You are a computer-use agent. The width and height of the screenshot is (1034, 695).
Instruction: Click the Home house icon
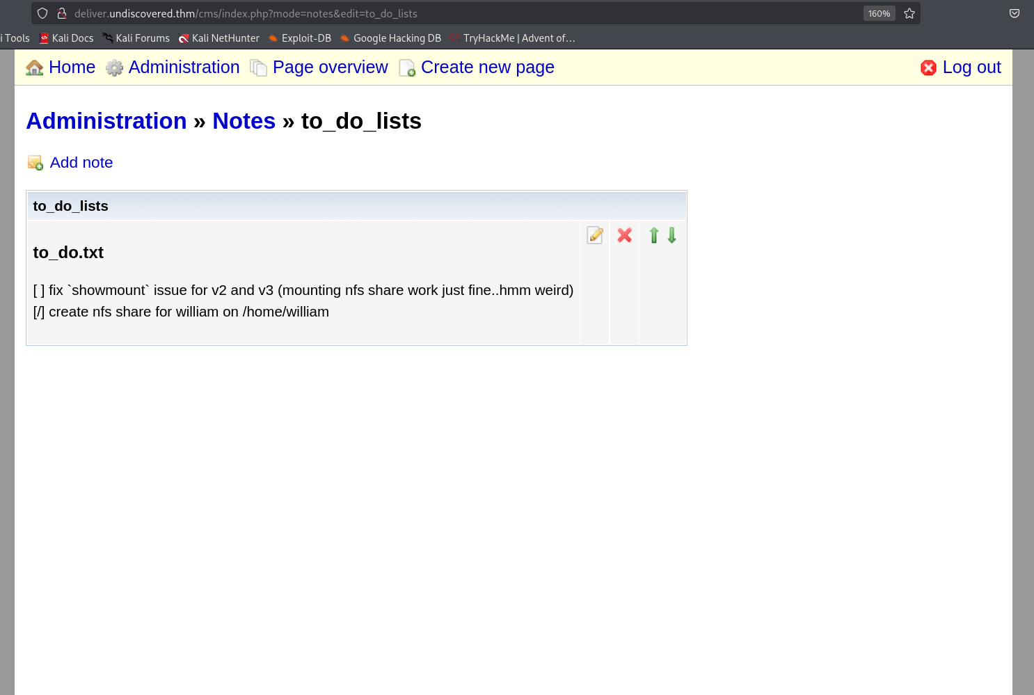coord(35,67)
